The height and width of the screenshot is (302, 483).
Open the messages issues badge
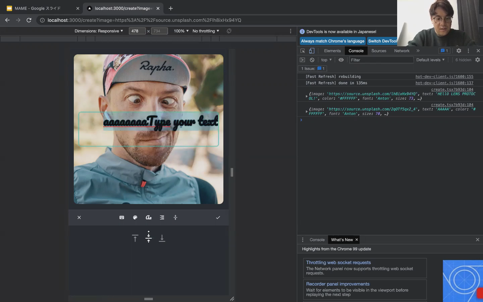pyautogui.click(x=444, y=51)
